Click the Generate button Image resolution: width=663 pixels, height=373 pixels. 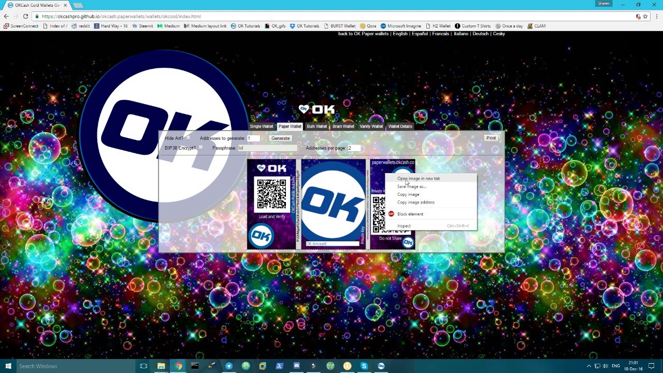tap(280, 138)
